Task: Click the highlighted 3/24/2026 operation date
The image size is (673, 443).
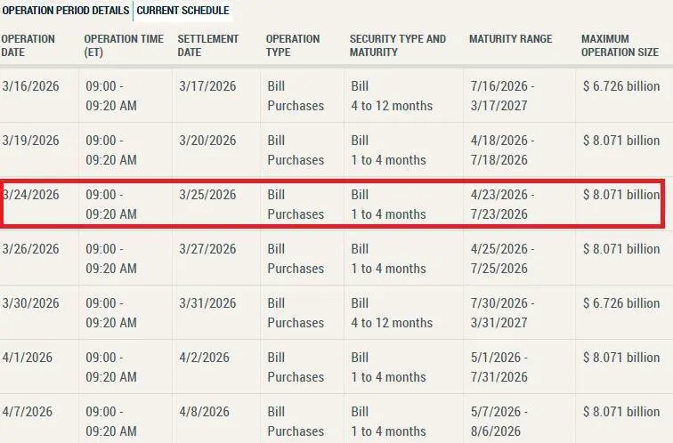Action: point(31,195)
